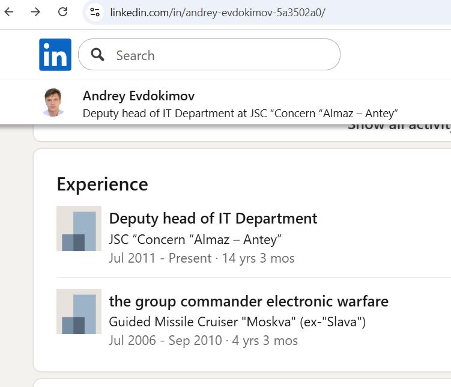Click Andrey Evdokimov name in sticky header

coord(139,96)
